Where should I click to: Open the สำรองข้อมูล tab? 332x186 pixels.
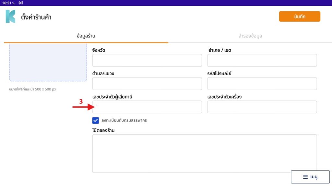(250, 36)
